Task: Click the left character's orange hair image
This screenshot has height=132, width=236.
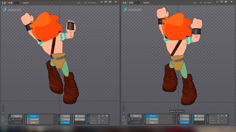Action: point(46,27)
